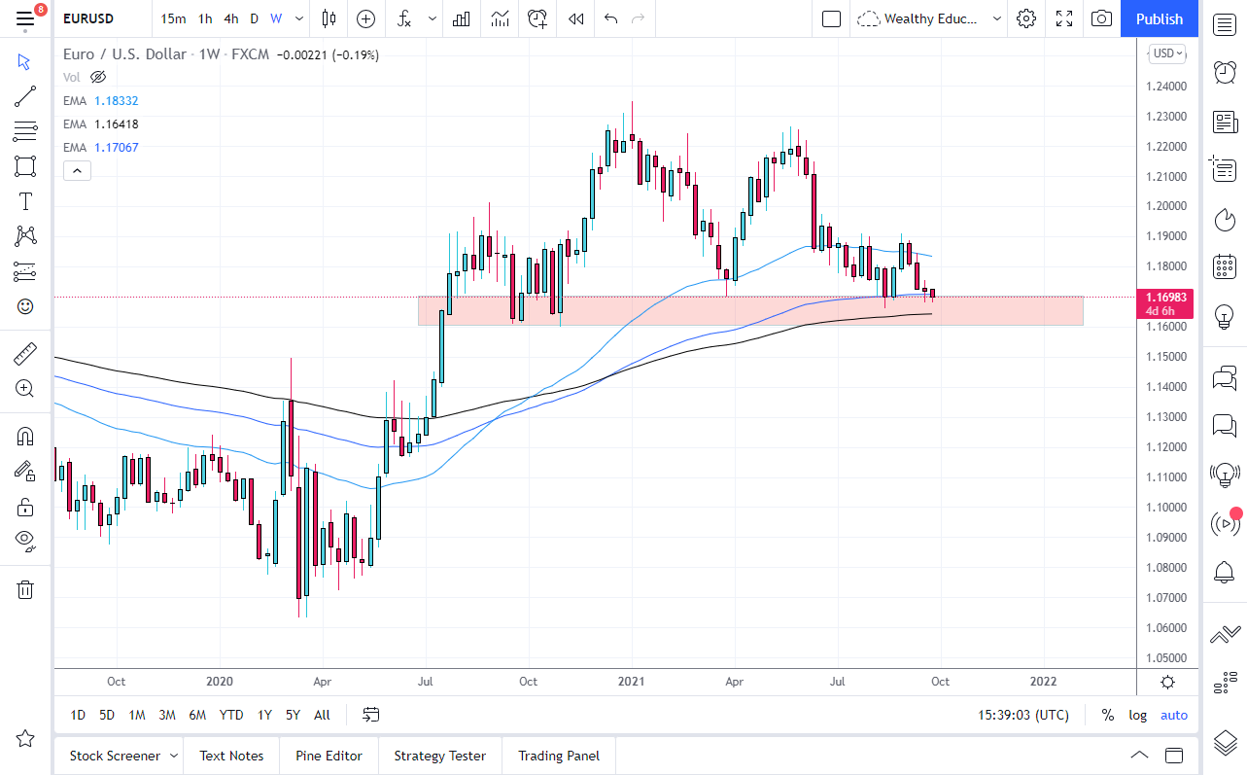Open the Measure ruler tool
Screen dimensions: 1247x775
tap(24, 353)
